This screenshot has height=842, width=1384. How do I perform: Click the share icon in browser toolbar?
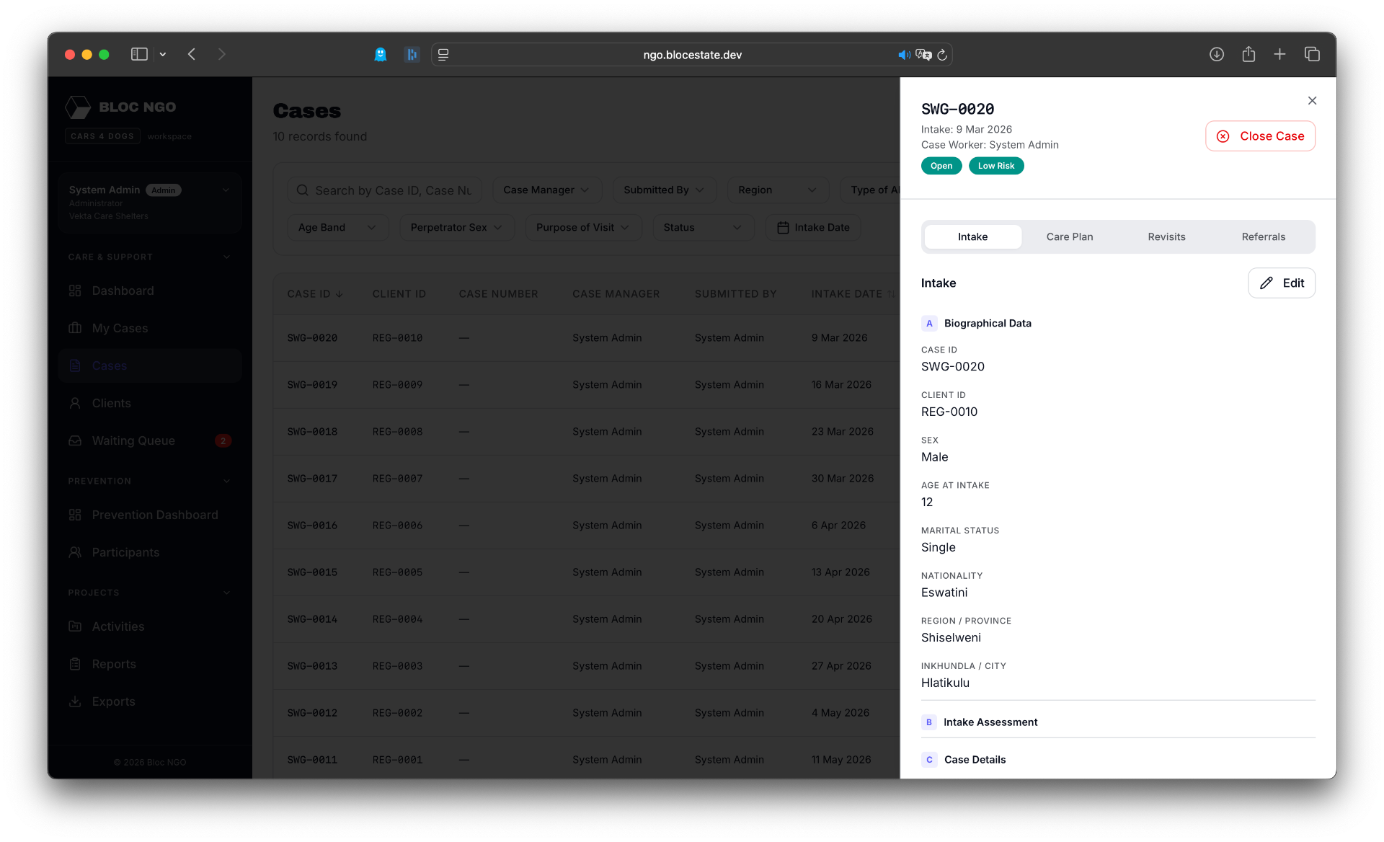pos(1248,54)
